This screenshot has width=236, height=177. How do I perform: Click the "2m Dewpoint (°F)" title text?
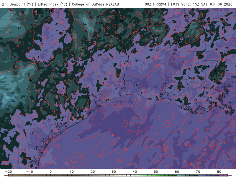18,4
